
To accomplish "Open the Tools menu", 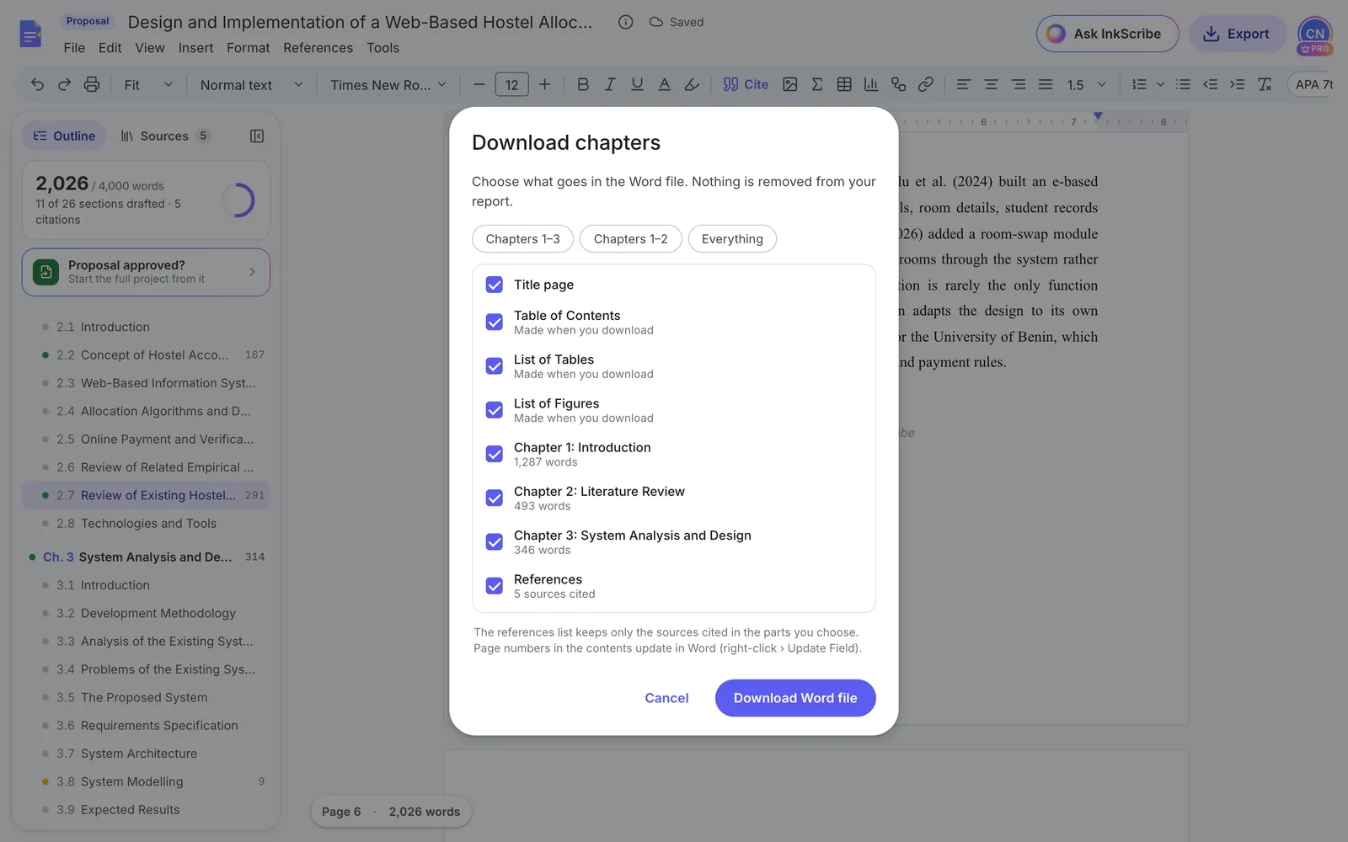I will (382, 48).
